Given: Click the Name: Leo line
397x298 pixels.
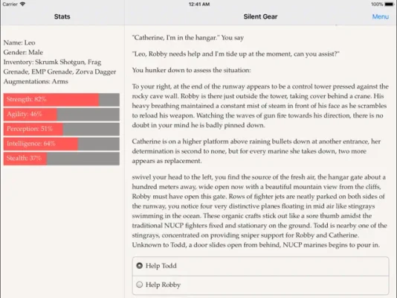Looking at the screenshot, I should (x=19, y=42).
